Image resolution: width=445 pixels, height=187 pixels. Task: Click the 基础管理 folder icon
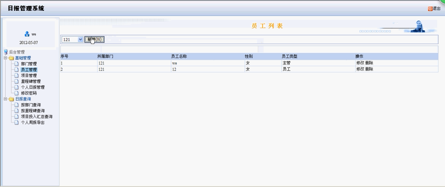[x=11, y=58]
